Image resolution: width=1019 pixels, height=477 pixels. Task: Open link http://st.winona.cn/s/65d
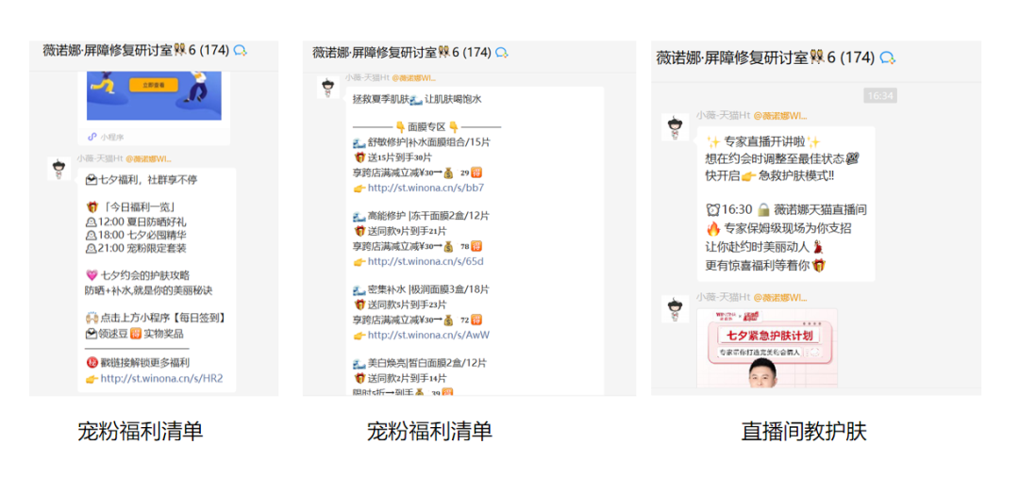(x=426, y=261)
